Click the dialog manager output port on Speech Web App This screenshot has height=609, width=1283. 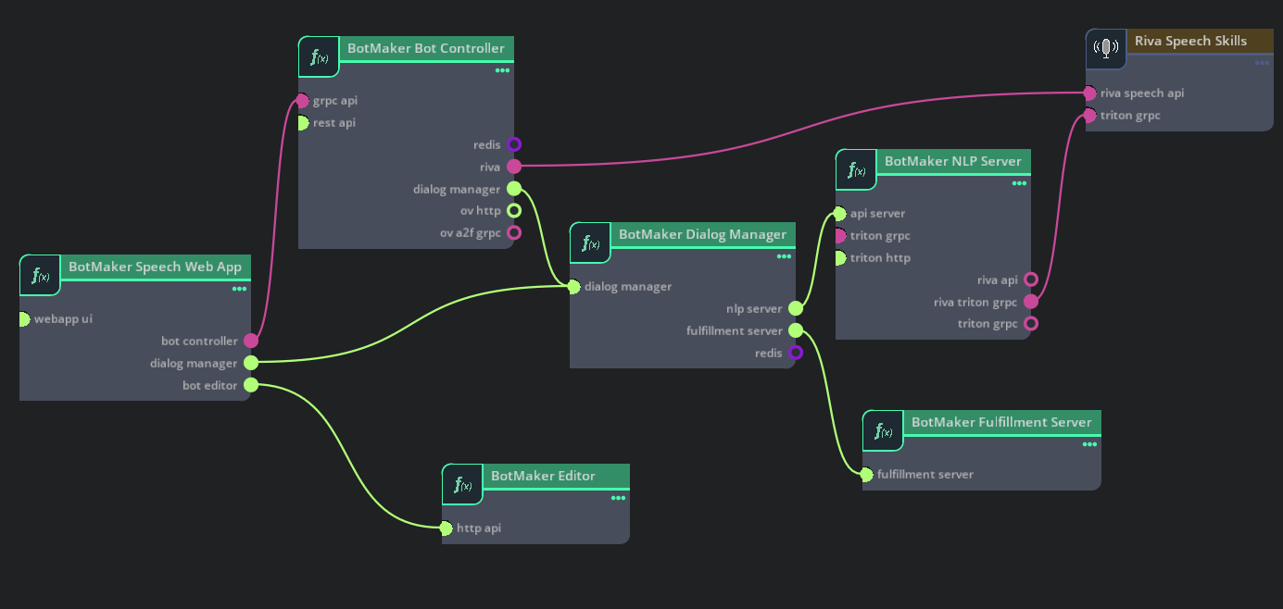tap(251, 364)
